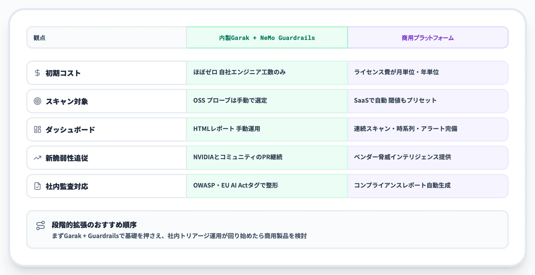Click the route icon beside 段階的拡張のおすすめ順序
Screen dimensions: 535x275
click(41, 225)
